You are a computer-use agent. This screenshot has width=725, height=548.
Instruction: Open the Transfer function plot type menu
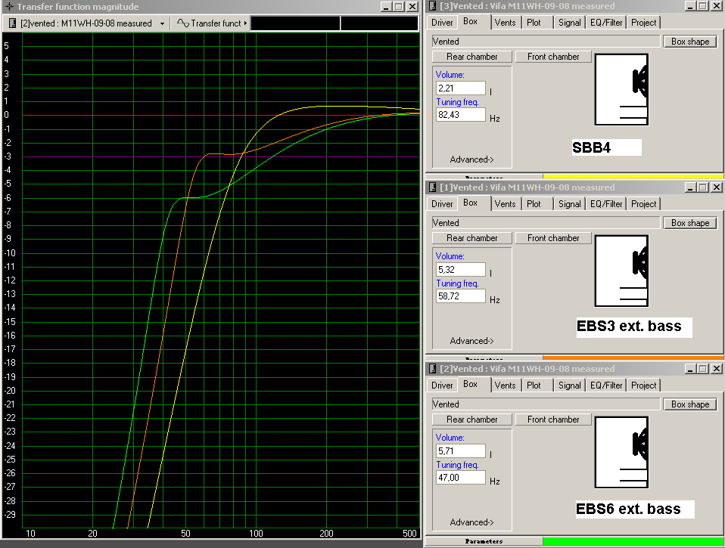click(245, 23)
